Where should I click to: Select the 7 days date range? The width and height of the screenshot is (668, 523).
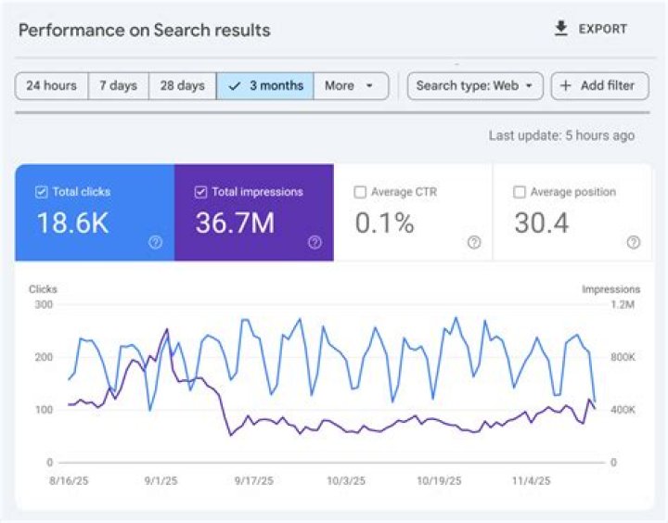119,85
